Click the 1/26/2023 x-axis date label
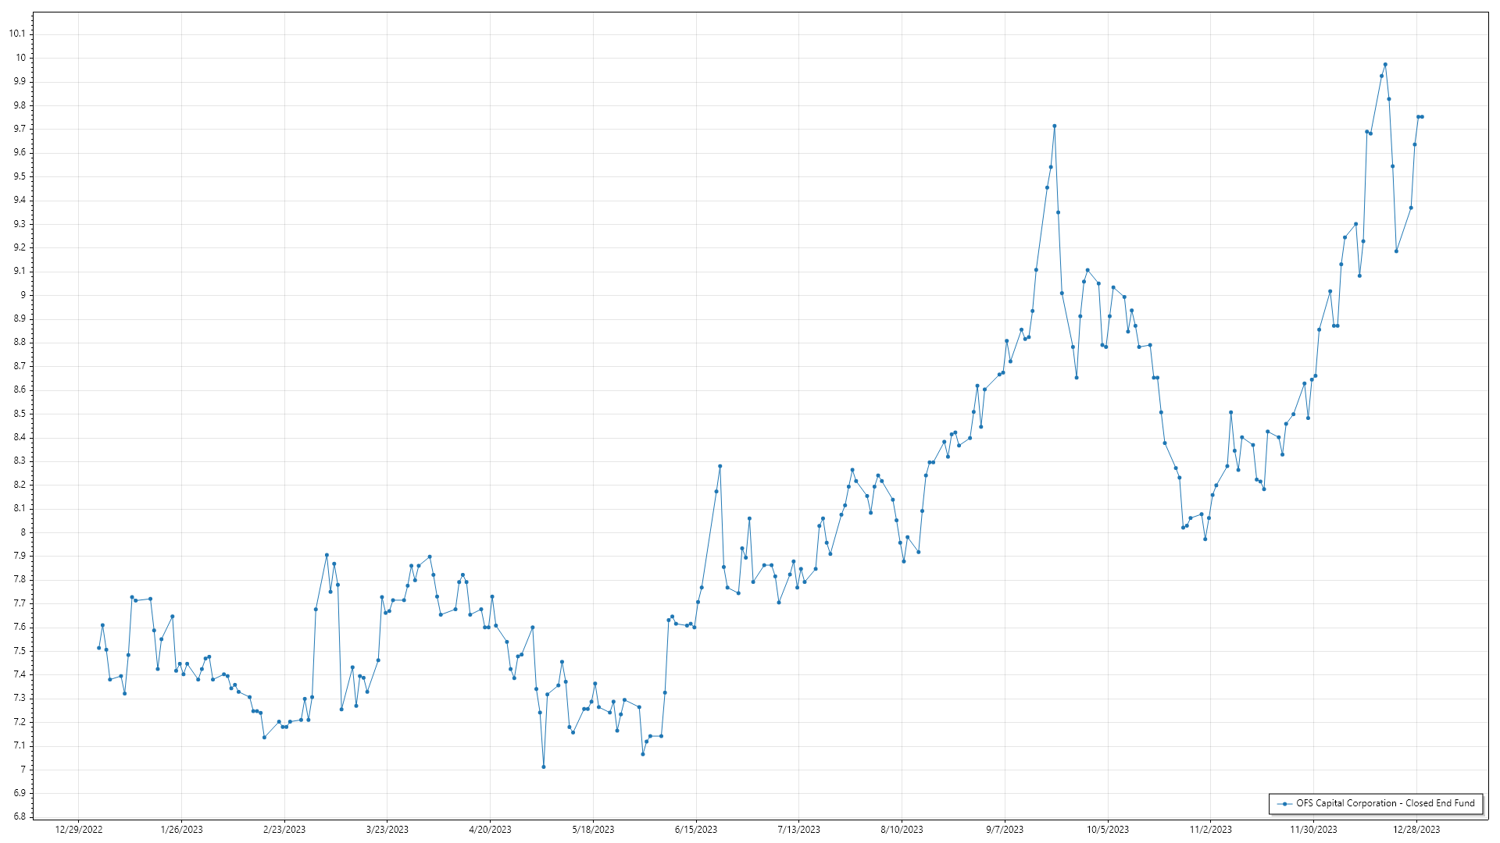The image size is (1500, 843). (x=181, y=830)
